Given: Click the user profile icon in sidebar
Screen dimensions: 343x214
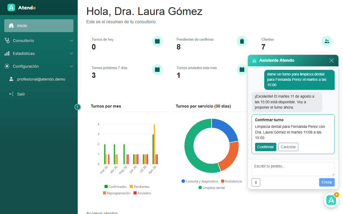Looking at the screenshot, I should tap(11, 79).
